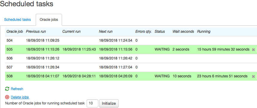The image size is (257, 108).
Task: Click previous run 18/09/2018 11:15:26
Action: (x=43, y=49)
